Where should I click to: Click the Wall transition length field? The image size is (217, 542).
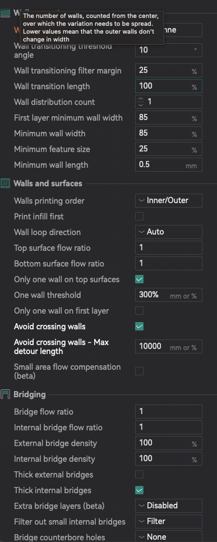169,86
